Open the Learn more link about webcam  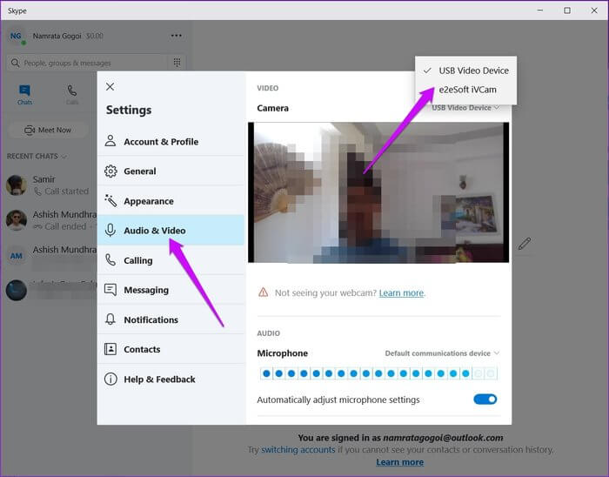tap(401, 292)
